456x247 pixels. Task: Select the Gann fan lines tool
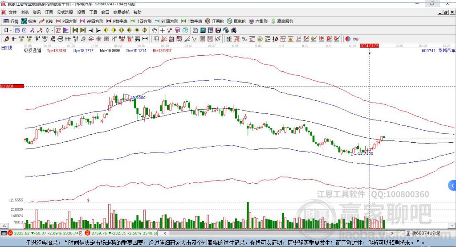(163, 39)
